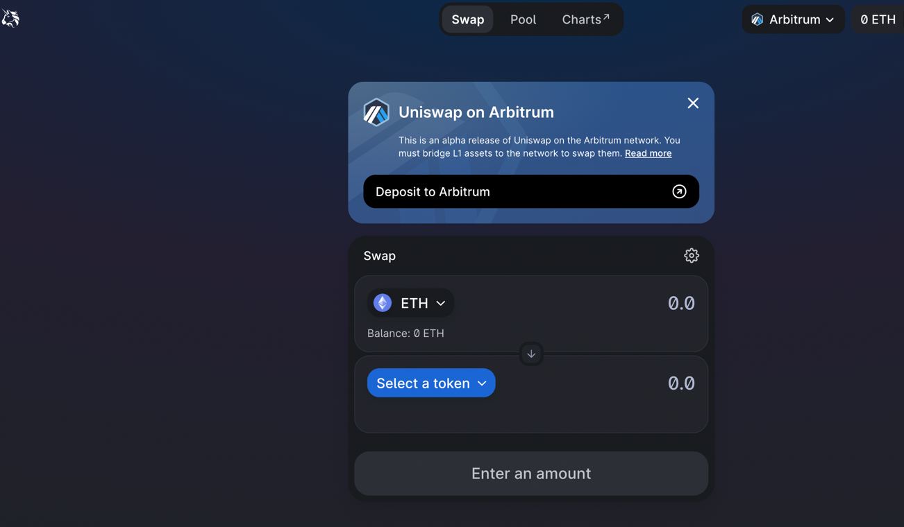Open the swap settings gear
This screenshot has height=527, width=904.
[x=691, y=256]
